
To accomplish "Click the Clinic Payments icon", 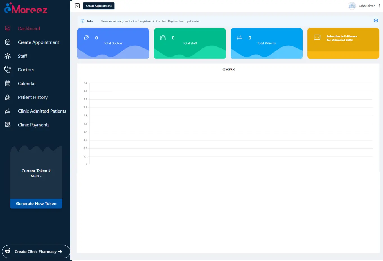I will pyautogui.click(x=8, y=125).
